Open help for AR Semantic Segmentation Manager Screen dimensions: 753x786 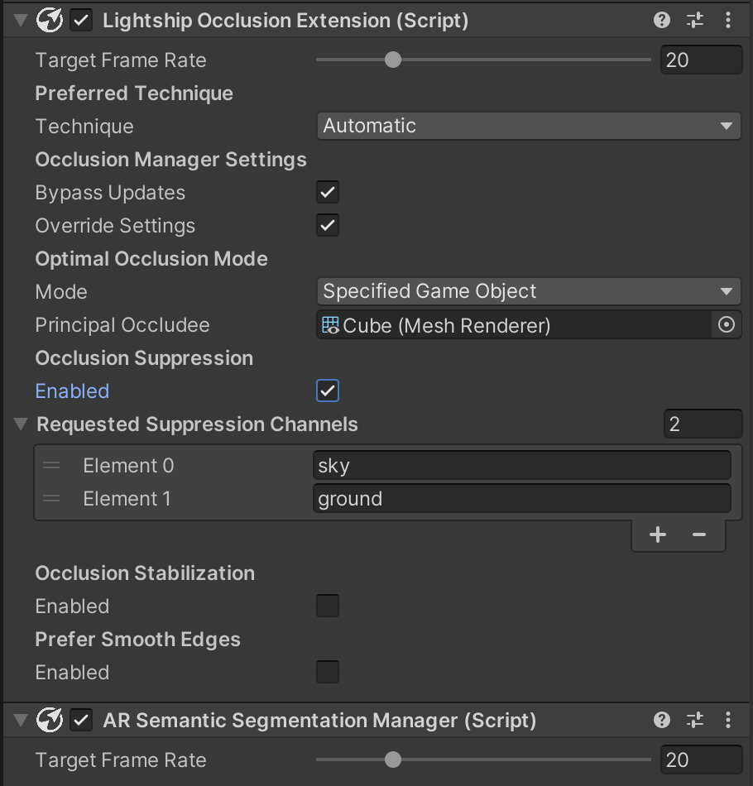tap(661, 720)
